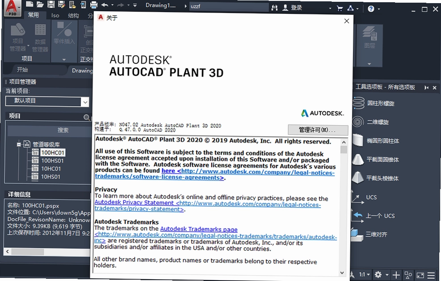Image resolution: width=441 pixels, height=281 pixels.
Task: Open the help question mark icon
Action: (371, 9)
